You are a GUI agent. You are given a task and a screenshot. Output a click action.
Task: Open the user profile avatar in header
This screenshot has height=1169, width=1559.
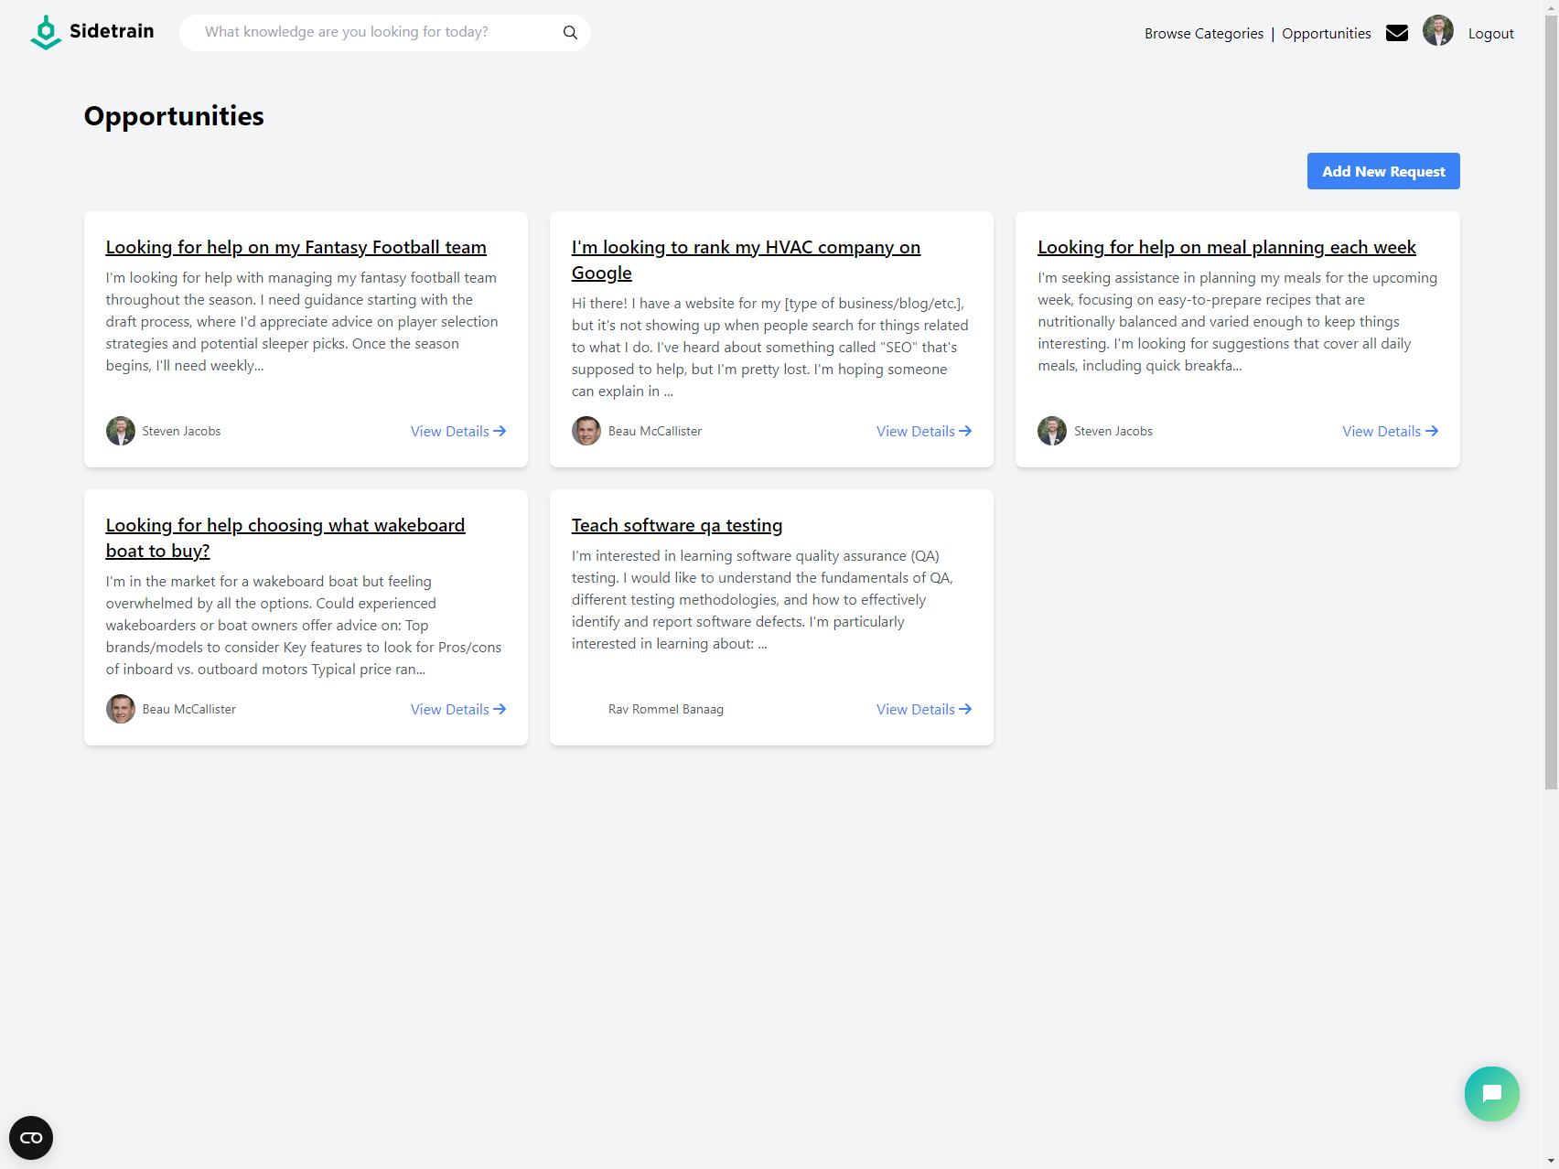point(1437,31)
